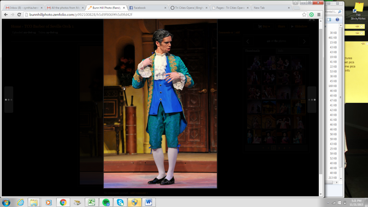Click the address bar URL field

(x=162, y=15)
